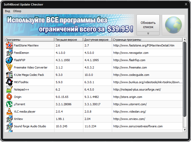
Task: Click the VLC media player cone icon
Action: point(9,112)
